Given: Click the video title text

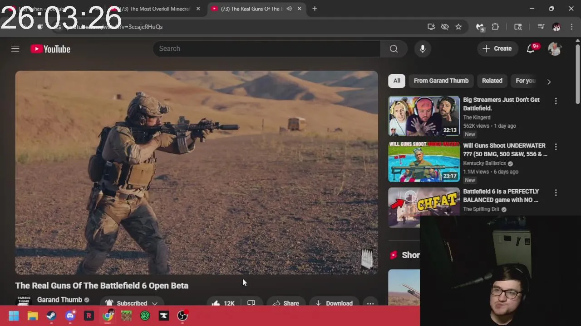Looking at the screenshot, I should click(102, 286).
